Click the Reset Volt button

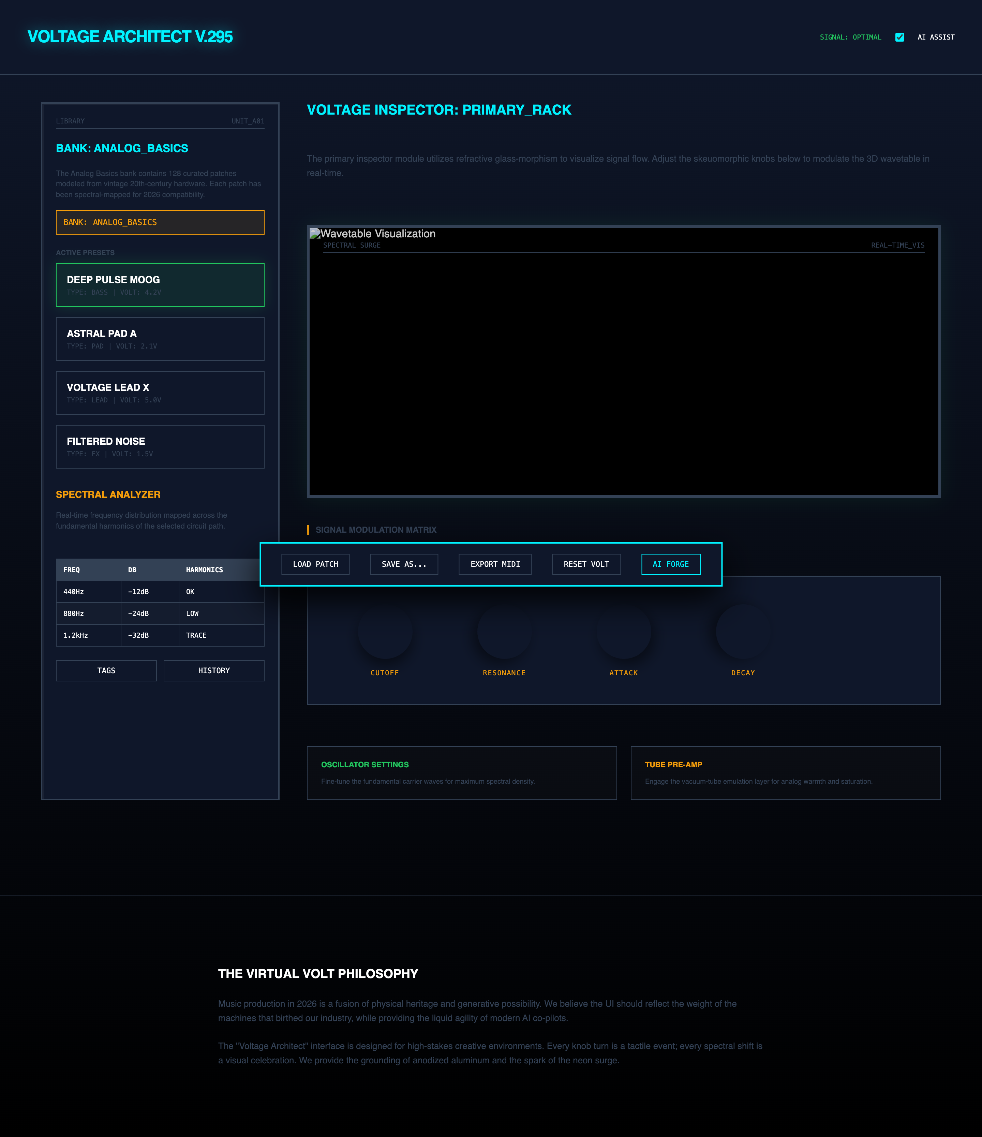586,564
